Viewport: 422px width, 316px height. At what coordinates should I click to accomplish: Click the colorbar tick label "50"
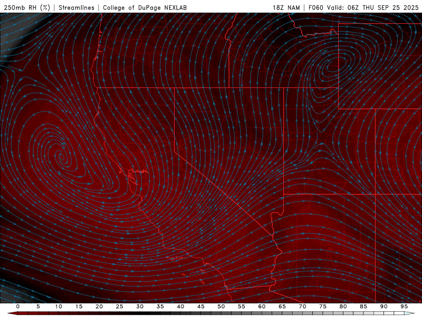coord(221,307)
